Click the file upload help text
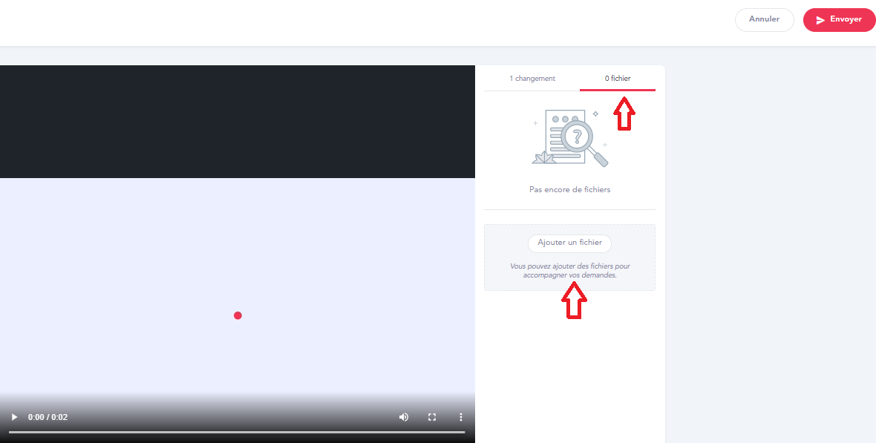Screen dimensions: 876x443 tap(570, 271)
